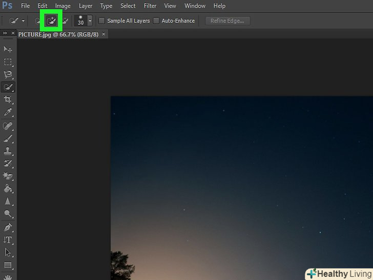Open the Help menu
This screenshot has width=373, height=280.
(219, 6)
